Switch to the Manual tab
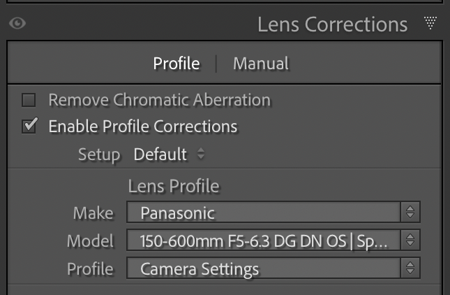This screenshot has width=450, height=295. pyautogui.click(x=260, y=64)
